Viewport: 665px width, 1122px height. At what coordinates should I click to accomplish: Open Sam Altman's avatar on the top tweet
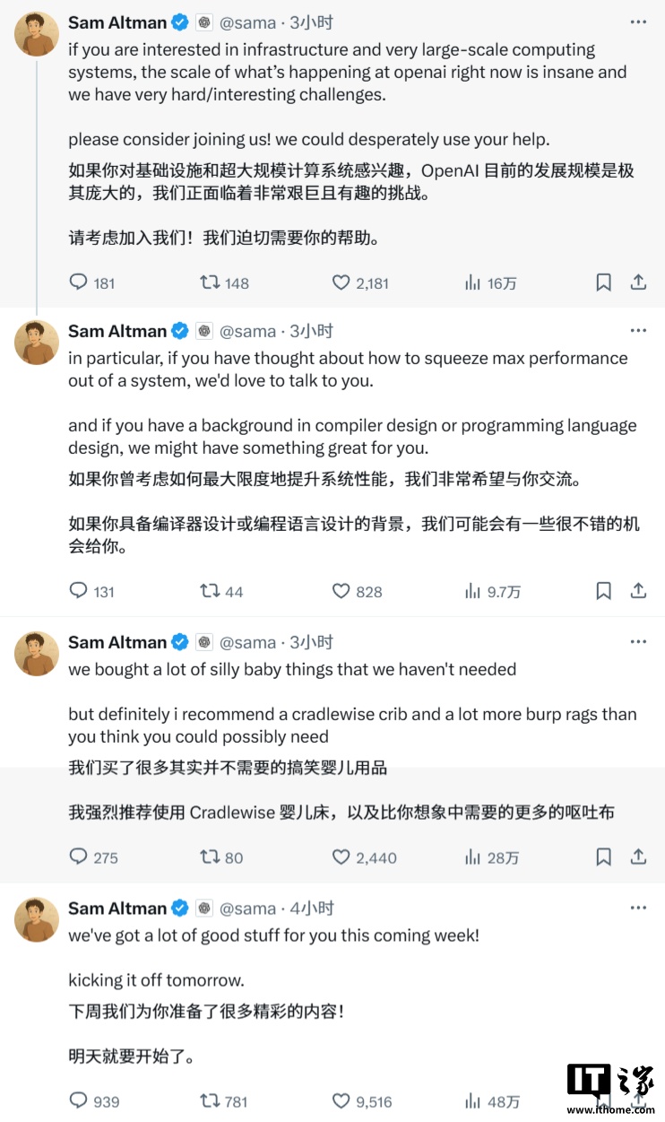tap(37, 34)
